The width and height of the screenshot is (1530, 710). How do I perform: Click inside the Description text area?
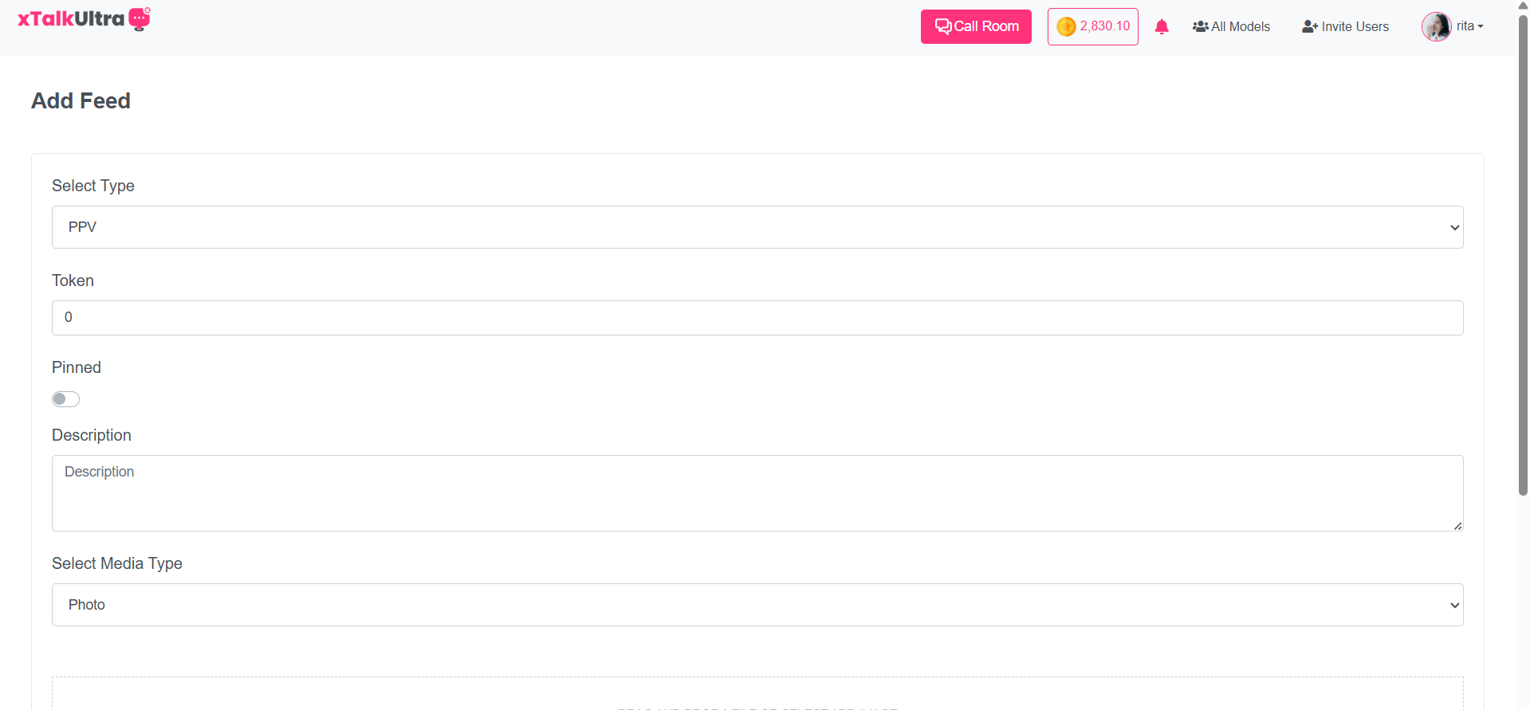pyautogui.click(x=757, y=492)
